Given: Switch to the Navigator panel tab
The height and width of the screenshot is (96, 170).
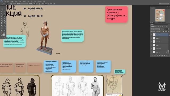Looking at the screenshot, I should tap(153, 8).
